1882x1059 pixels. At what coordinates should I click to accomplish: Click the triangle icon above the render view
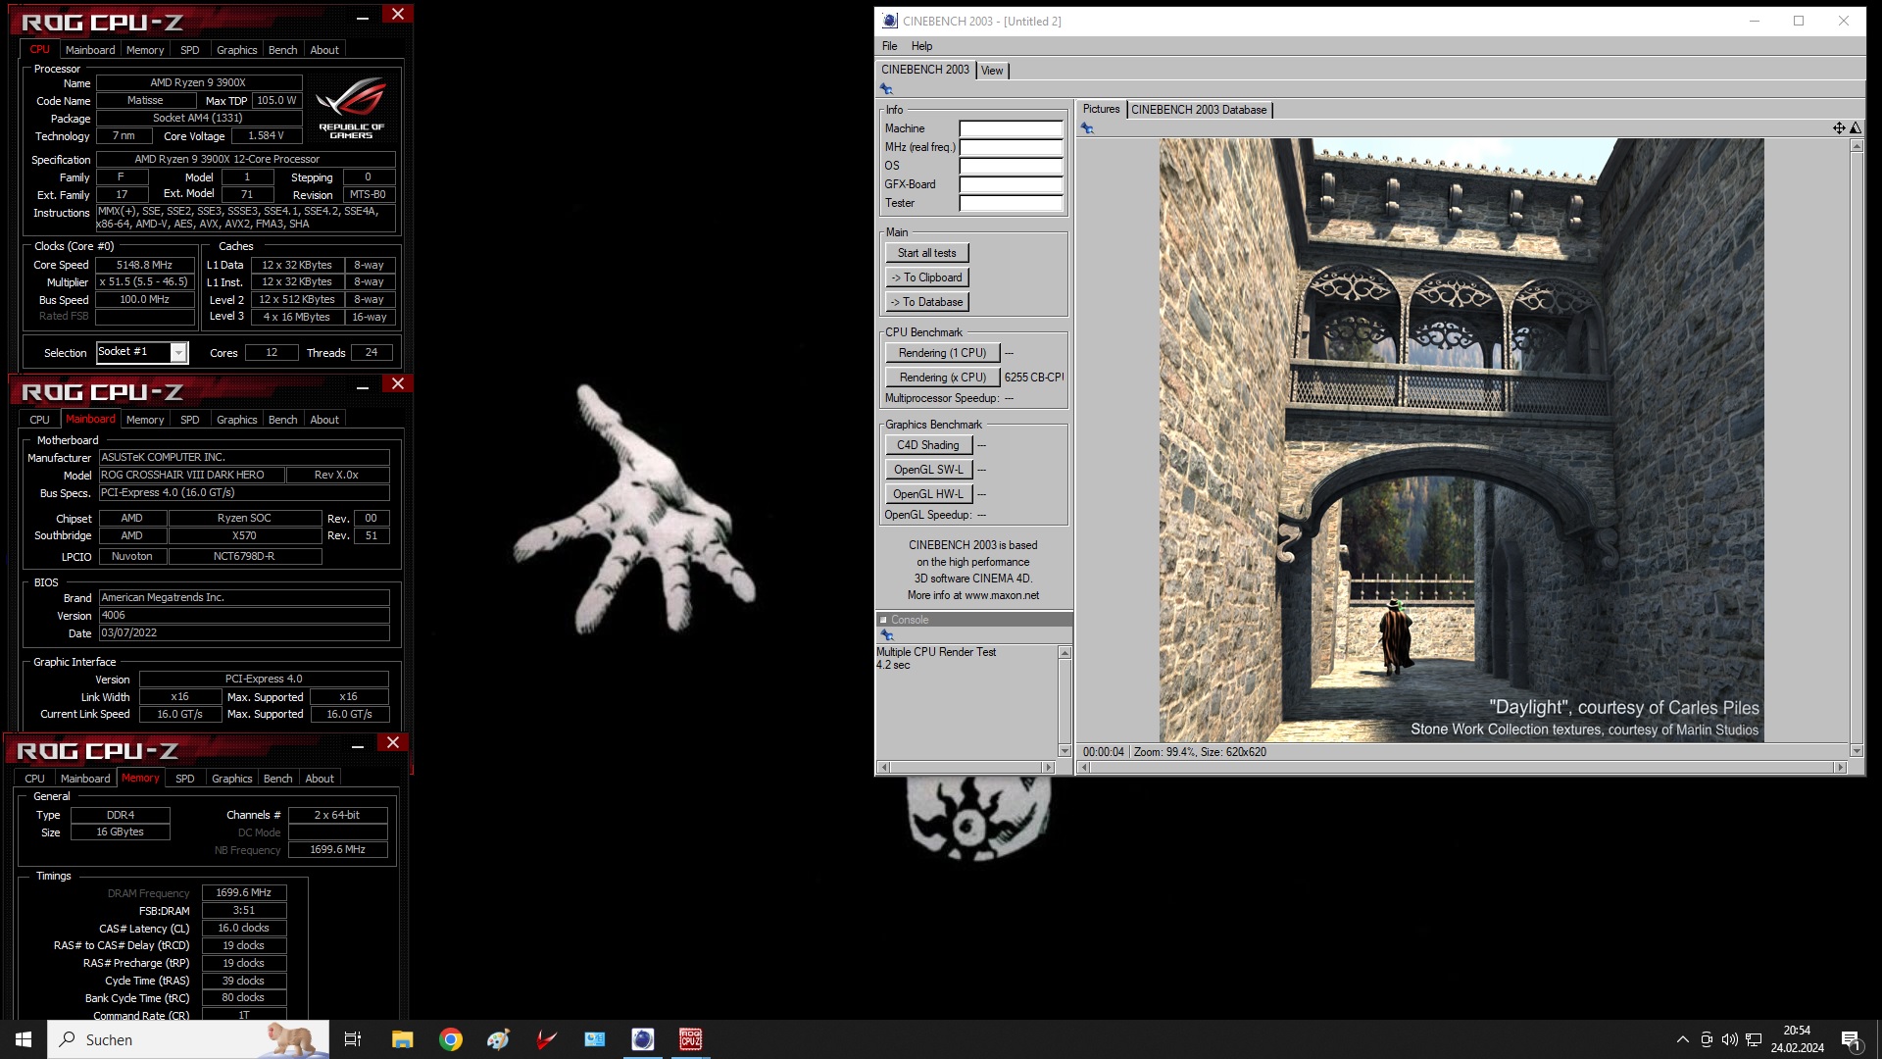pos(1856,128)
